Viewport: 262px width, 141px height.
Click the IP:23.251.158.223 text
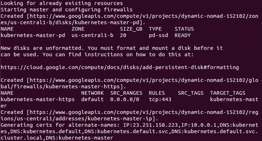point(150,125)
